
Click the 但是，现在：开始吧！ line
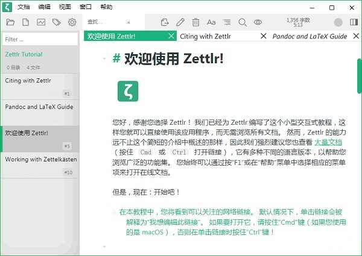coord(146,192)
